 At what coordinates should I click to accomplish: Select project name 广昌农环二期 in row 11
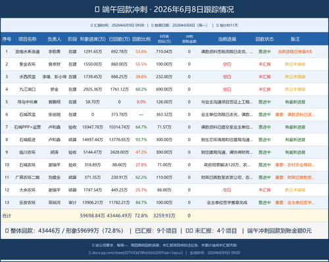point(28,177)
